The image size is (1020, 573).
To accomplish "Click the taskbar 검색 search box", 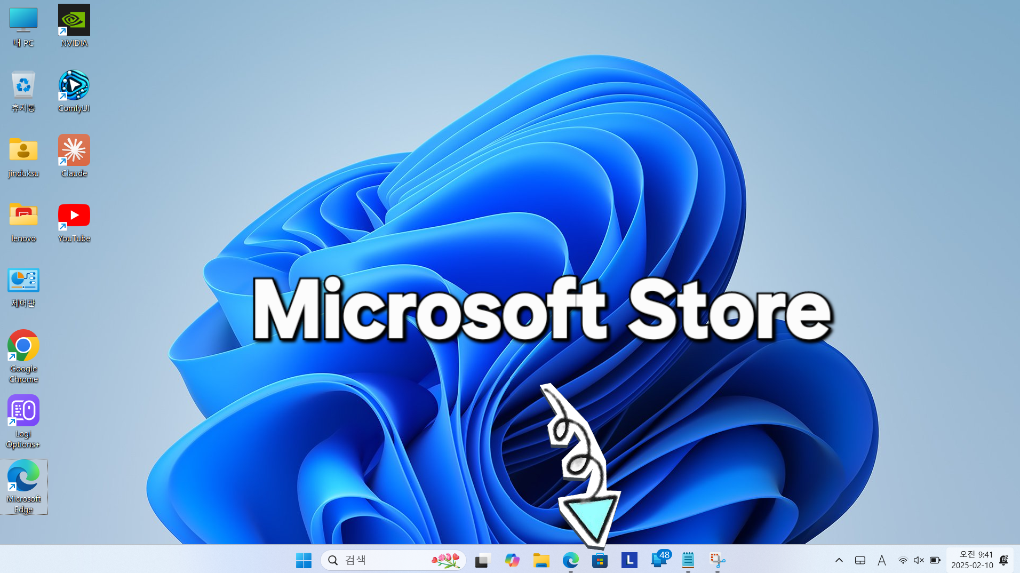I will pyautogui.click(x=393, y=560).
